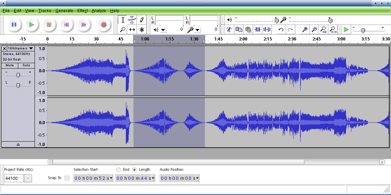Image resolution: width=391 pixels, height=195 pixels.
Task: Open the Project Rate dropdown
Action: tap(28, 178)
